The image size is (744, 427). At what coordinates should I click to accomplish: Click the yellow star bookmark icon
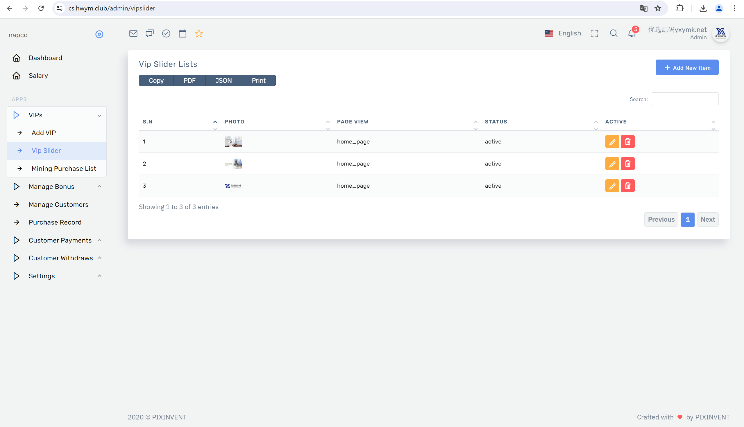199,33
